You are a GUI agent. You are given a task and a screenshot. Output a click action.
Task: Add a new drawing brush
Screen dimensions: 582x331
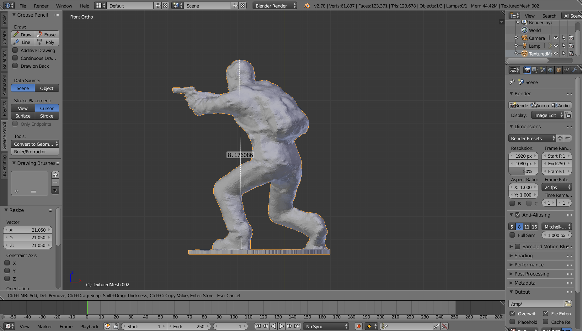(x=55, y=175)
